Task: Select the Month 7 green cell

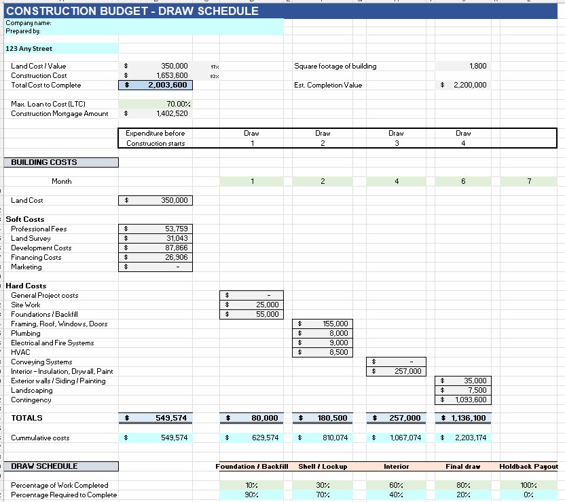Action: [528, 182]
